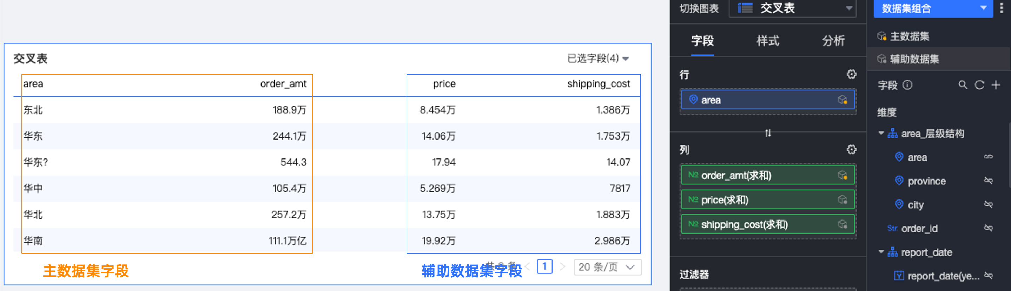This screenshot has width=1011, height=291.
Task: Click dataset cube icon on area pill
Action: pyautogui.click(x=842, y=100)
